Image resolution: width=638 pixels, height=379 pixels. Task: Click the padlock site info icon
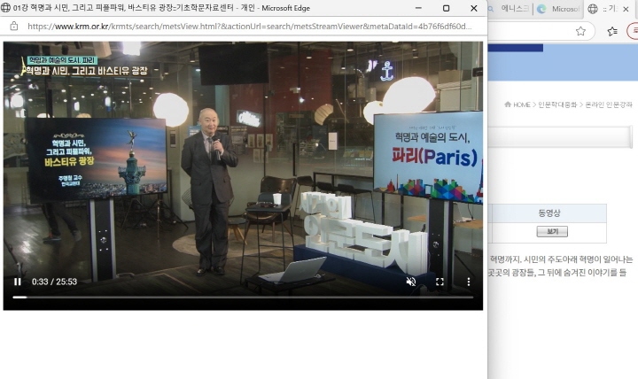[14, 27]
